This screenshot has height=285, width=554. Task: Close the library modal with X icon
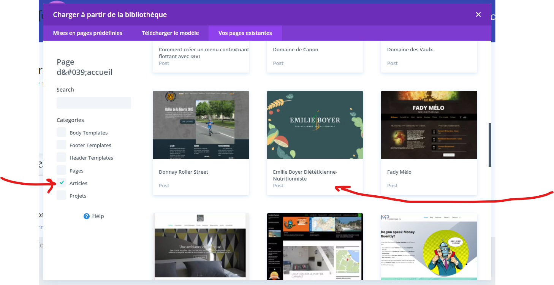point(478,15)
